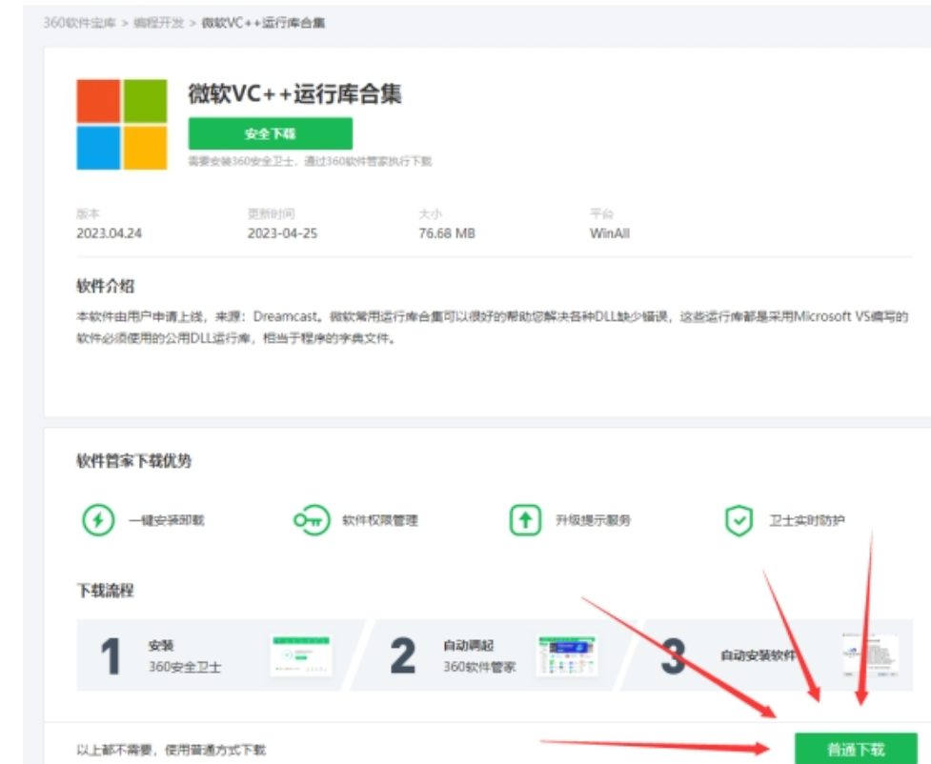Click the lightning icon for 一键安装卸载
Viewport: 931px width, 764px height.
click(x=98, y=520)
